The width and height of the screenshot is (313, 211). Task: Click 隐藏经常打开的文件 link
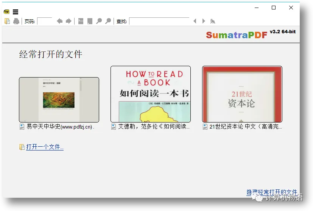pyautogui.click(x=272, y=192)
